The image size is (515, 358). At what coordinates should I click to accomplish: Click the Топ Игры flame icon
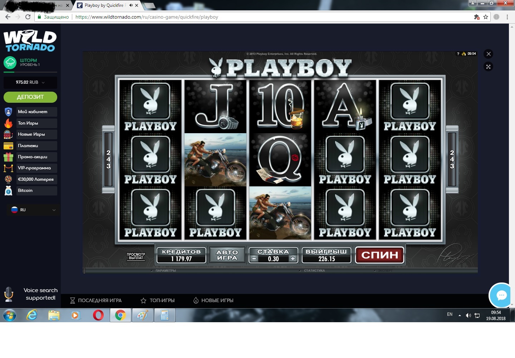point(8,123)
